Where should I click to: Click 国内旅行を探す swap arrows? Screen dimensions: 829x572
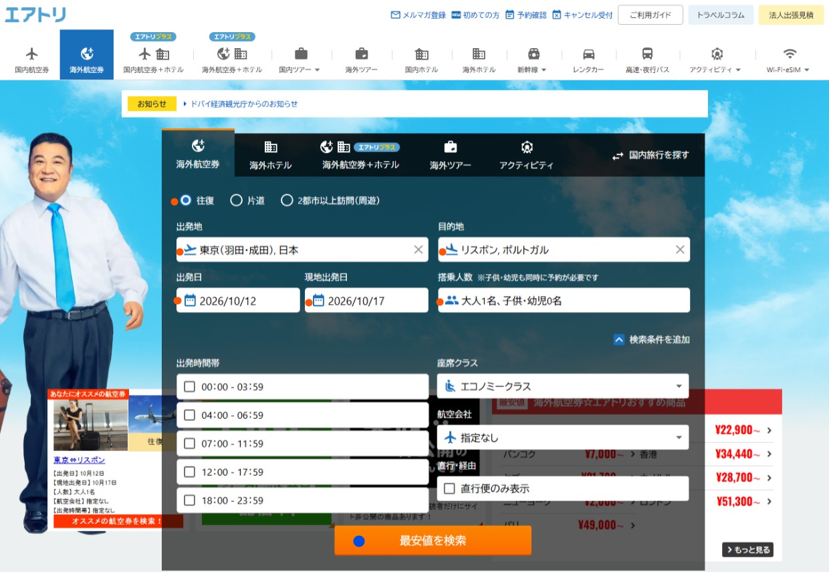click(x=618, y=156)
